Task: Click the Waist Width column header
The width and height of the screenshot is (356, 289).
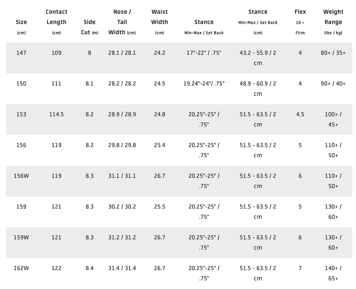Action: [x=160, y=22]
